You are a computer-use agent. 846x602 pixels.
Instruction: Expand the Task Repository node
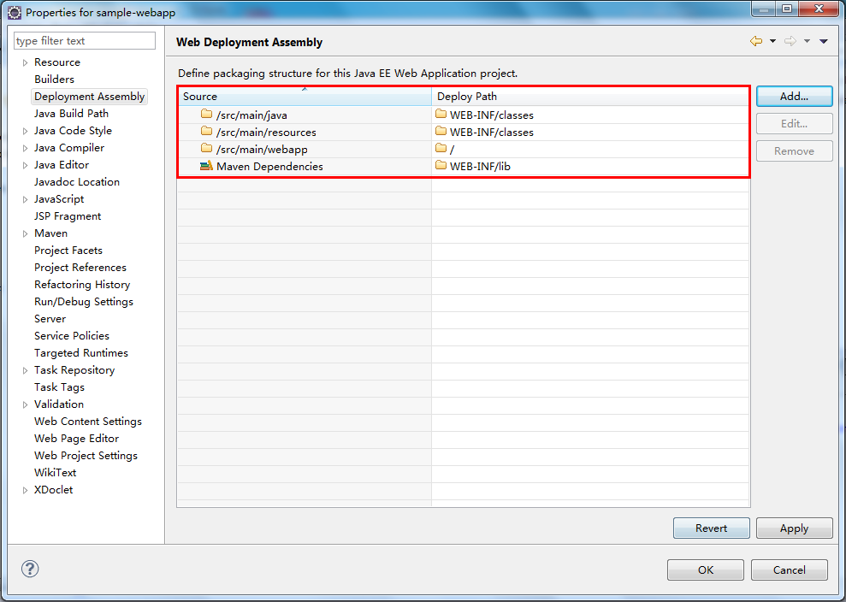click(x=25, y=370)
